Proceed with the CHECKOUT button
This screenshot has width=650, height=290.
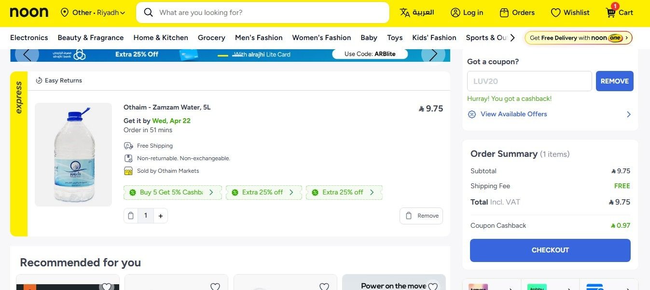pos(550,250)
